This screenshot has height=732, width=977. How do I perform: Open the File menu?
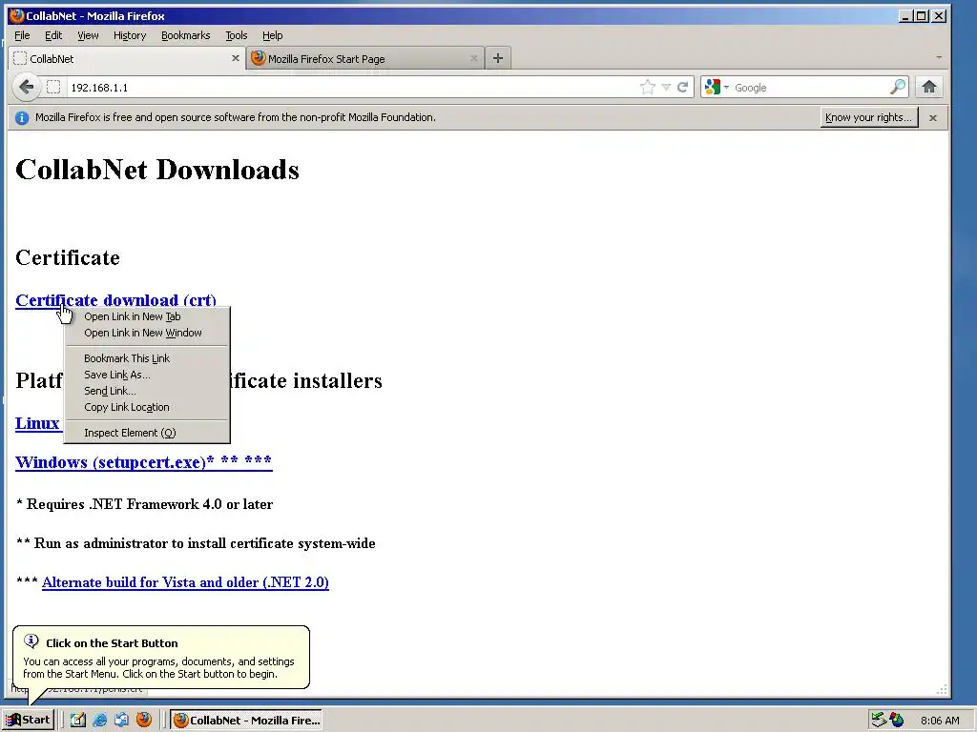pyautogui.click(x=22, y=35)
